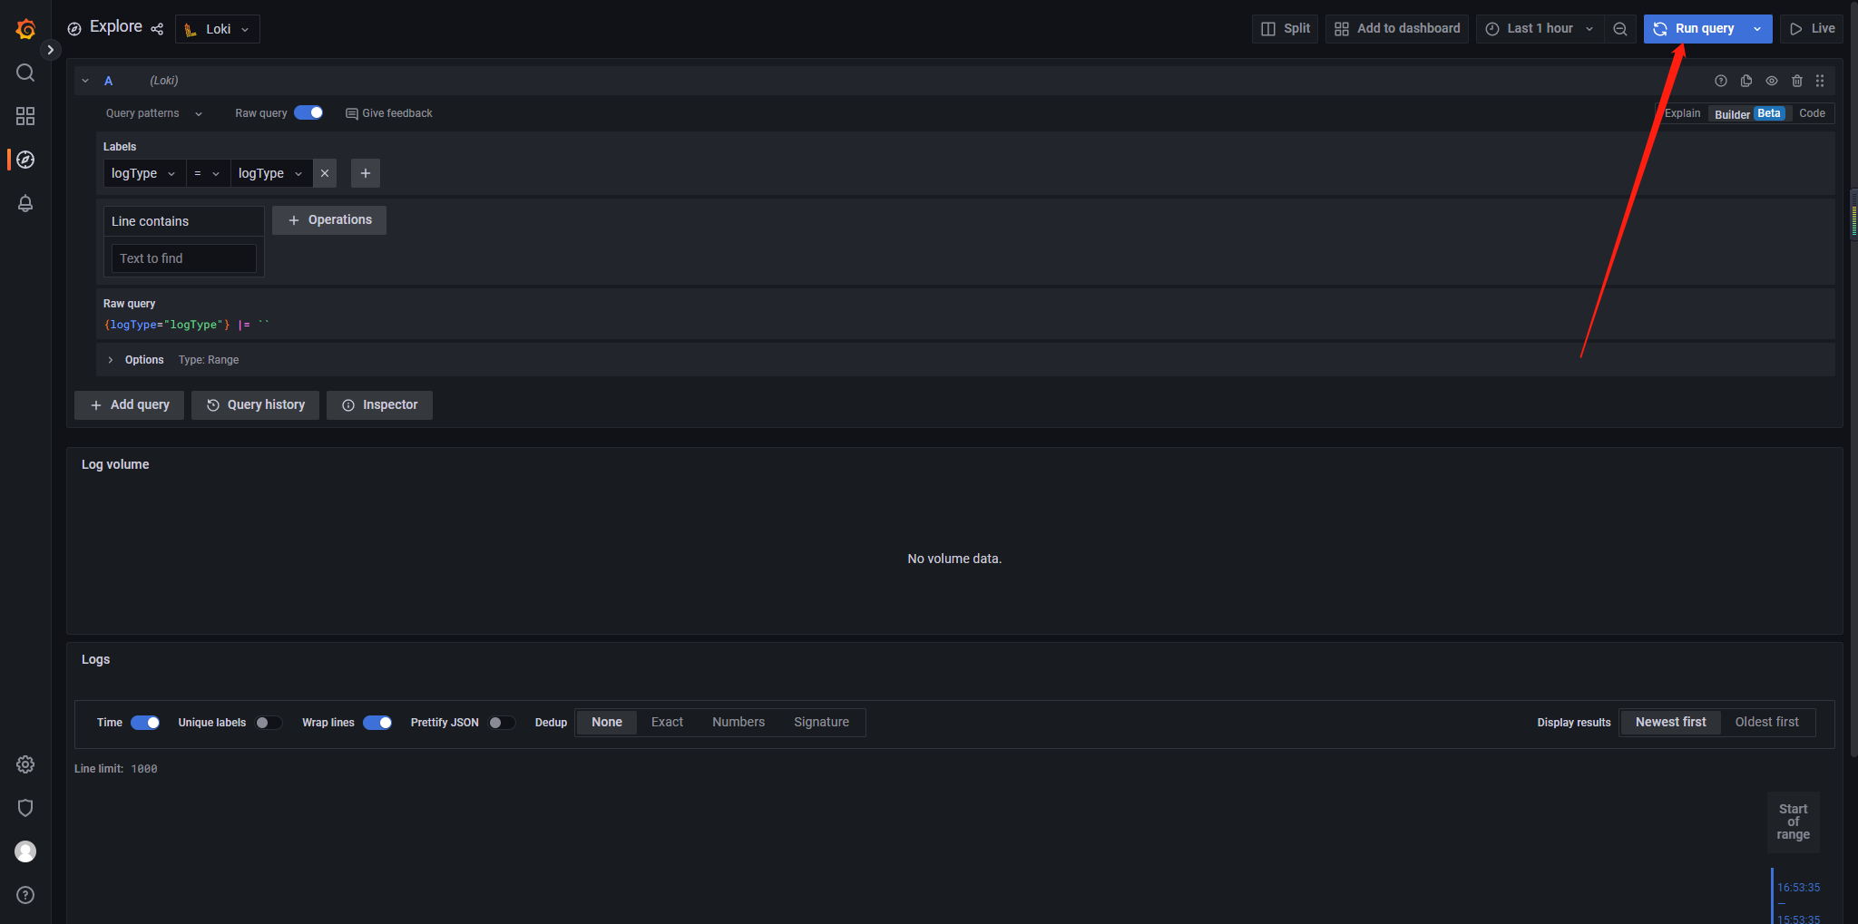The width and height of the screenshot is (1858, 924).
Task: Select Dedup Exact option
Action: click(667, 723)
